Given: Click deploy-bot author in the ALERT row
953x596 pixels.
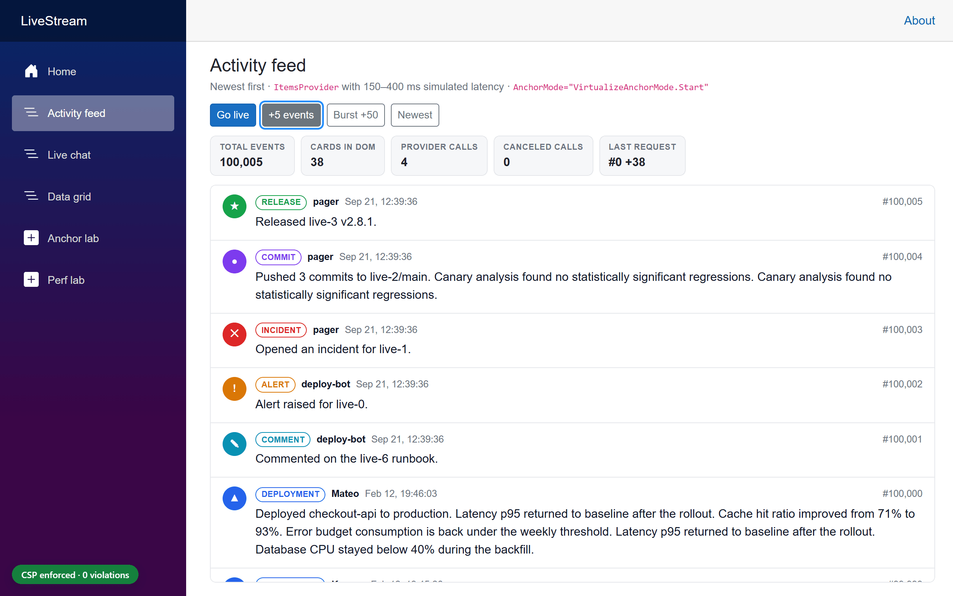Looking at the screenshot, I should [326, 384].
